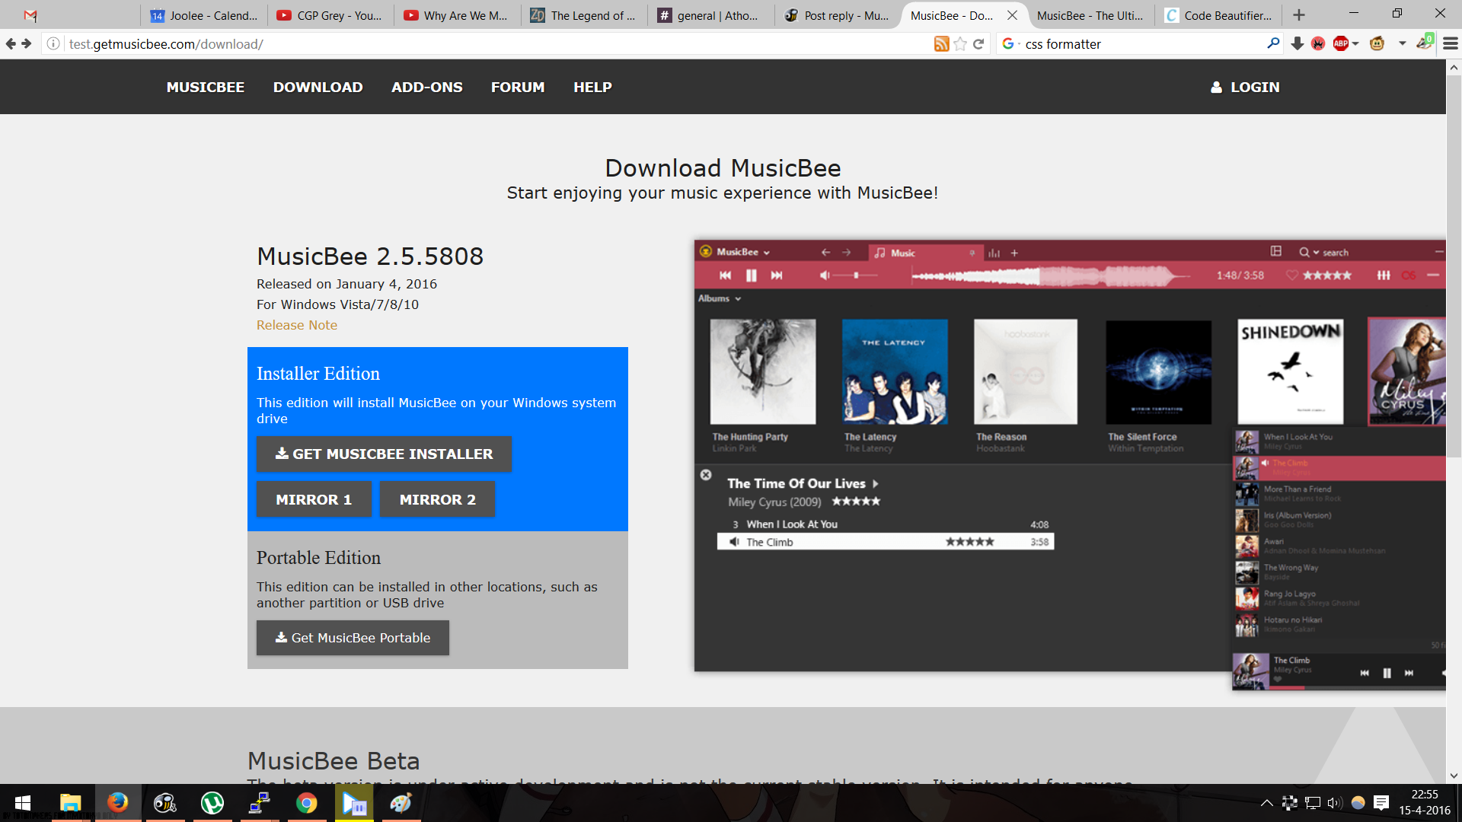Switch to the general | Atho... tab
This screenshot has height=822, width=1462.
710,15
